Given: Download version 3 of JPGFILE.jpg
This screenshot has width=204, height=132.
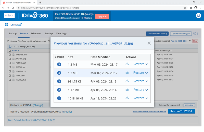Looking at the screenshot, I should pos(127,81).
